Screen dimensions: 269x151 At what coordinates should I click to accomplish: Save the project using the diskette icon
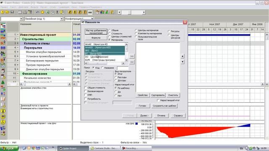point(12,12)
